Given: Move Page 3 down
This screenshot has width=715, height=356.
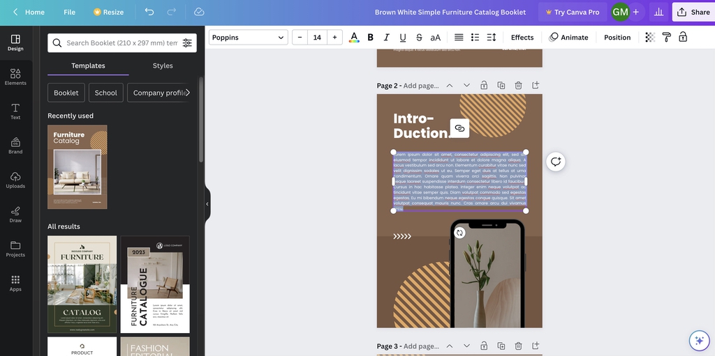Looking at the screenshot, I should tap(466, 346).
